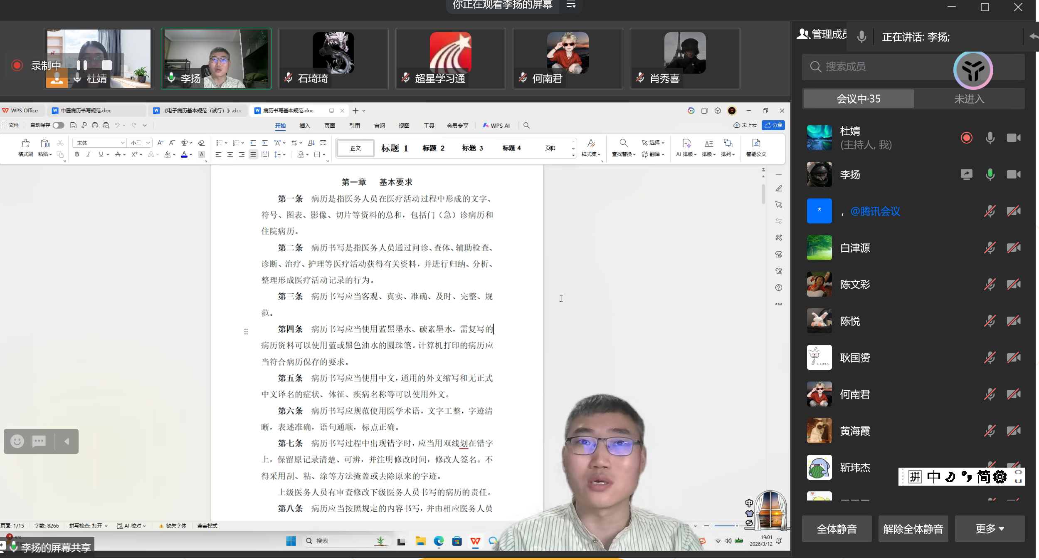Viewport: 1039px width, 560px height.
Task: Click the italic formatting icon
Action: coord(88,154)
